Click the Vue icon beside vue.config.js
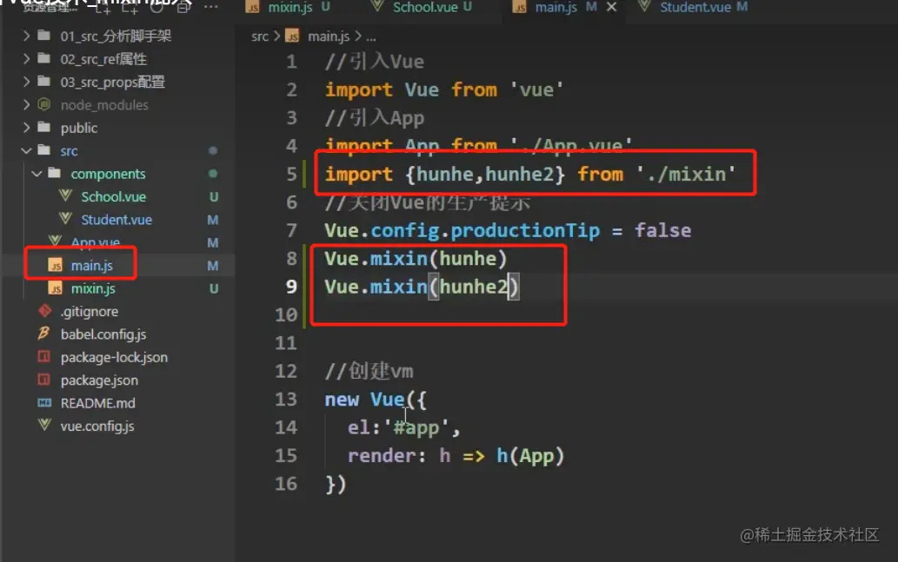898x562 pixels. click(x=44, y=425)
